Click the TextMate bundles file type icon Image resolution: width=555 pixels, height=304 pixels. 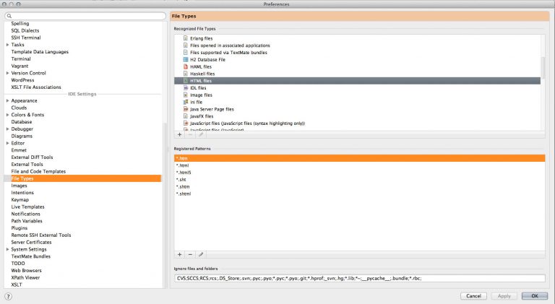point(186,52)
